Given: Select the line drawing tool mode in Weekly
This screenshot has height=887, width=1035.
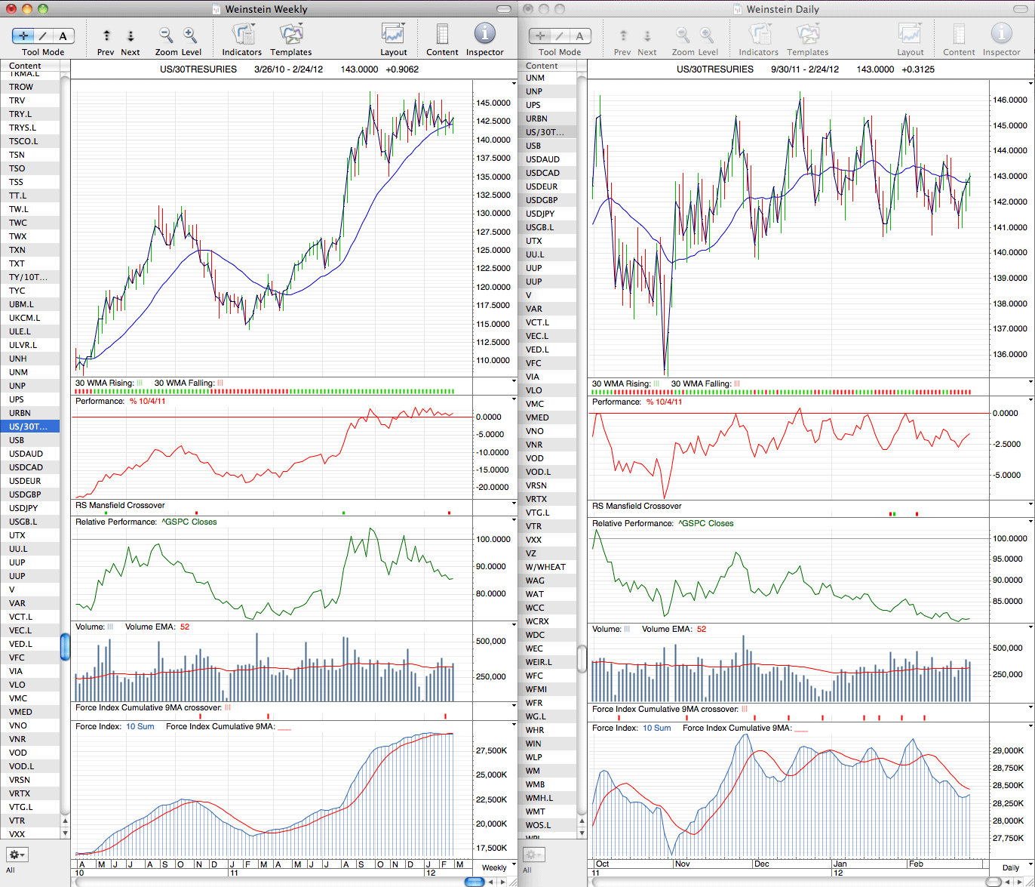Looking at the screenshot, I should (43, 35).
